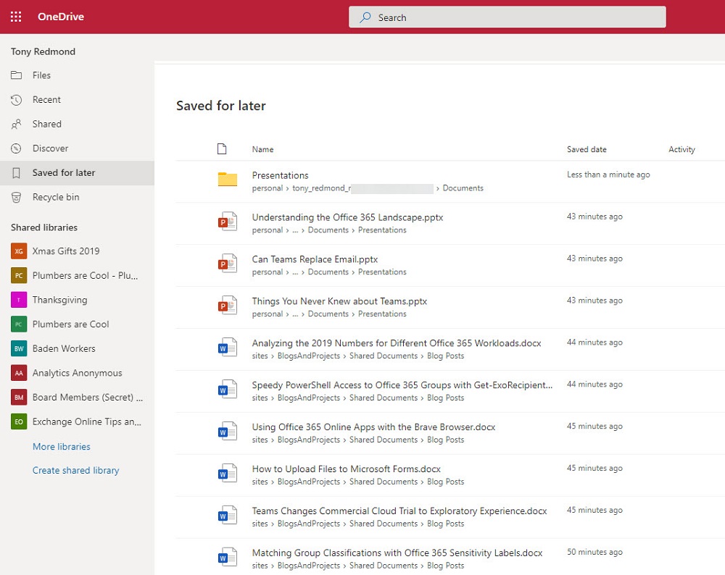Click the search magnifier icon

tap(365, 17)
